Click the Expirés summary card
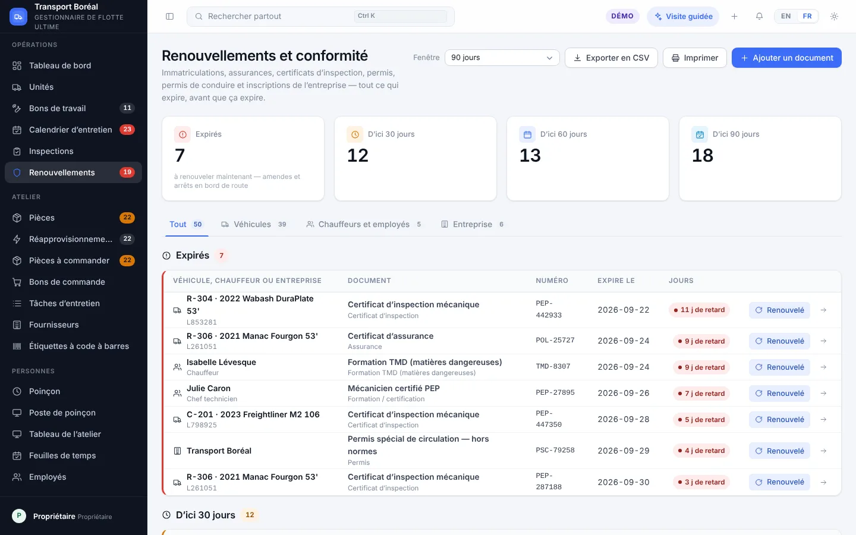The height and width of the screenshot is (535, 856). [243, 159]
